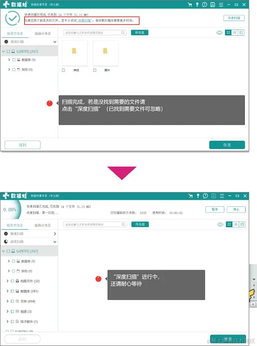Switch to detail pane view in the deep-scan window
The image size is (257, 346).
(x=242, y=224)
